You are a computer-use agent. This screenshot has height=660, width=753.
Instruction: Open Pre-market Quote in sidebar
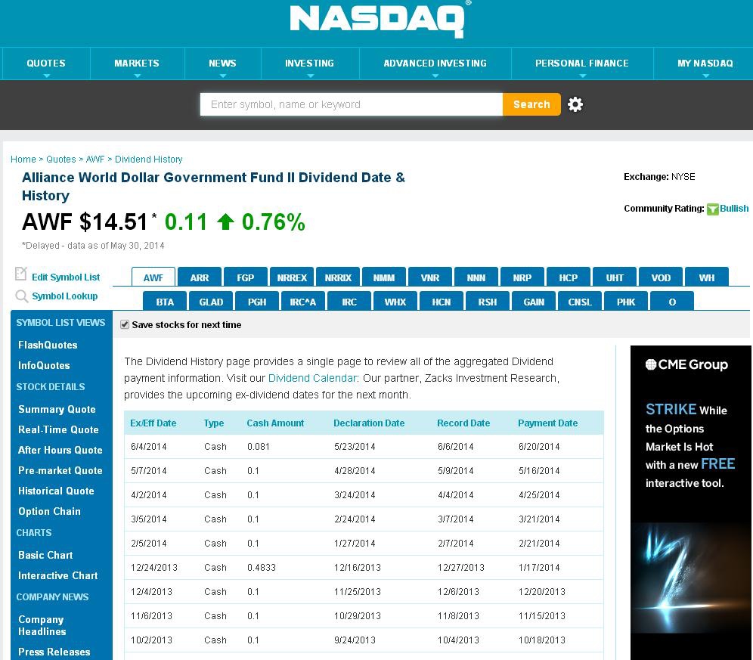click(60, 471)
